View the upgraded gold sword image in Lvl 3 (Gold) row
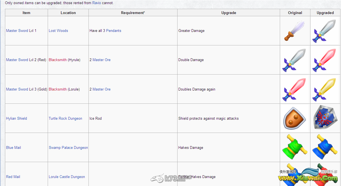The height and width of the screenshot is (186, 341). click(x=324, y=89)
